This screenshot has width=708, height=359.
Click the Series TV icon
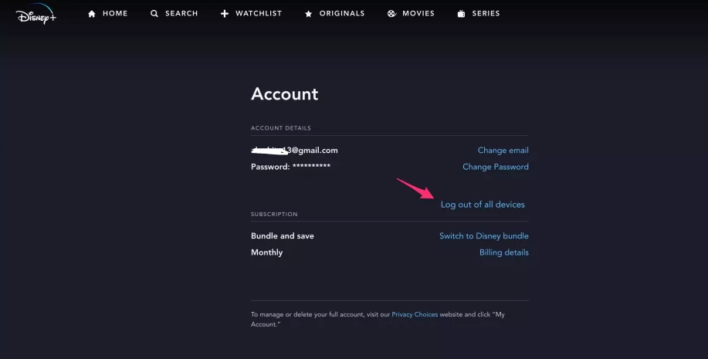461,14
